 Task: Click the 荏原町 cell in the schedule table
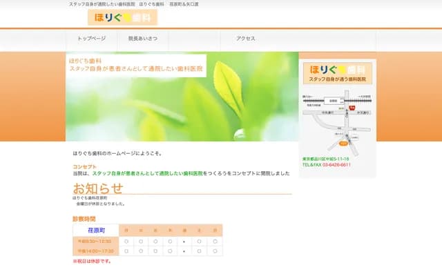click(96, 230)
